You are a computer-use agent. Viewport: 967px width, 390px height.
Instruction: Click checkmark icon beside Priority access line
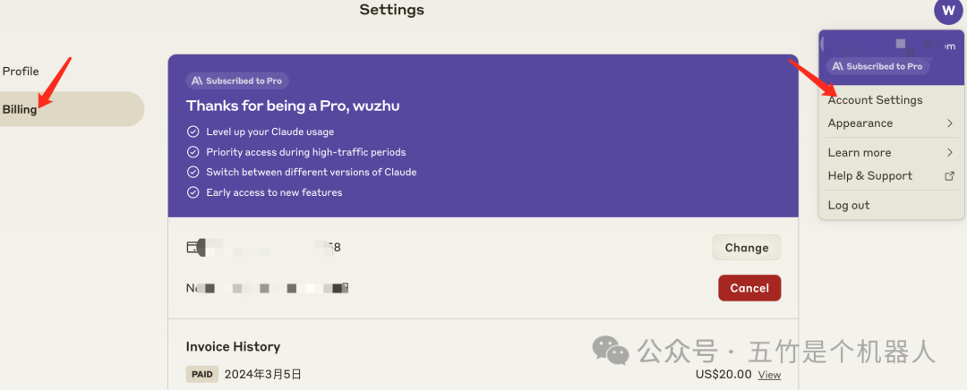click(x=193, y=152)
